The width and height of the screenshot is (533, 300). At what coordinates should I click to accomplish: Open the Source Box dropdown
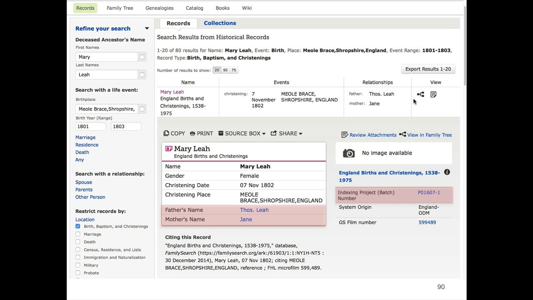pos(242,133)
